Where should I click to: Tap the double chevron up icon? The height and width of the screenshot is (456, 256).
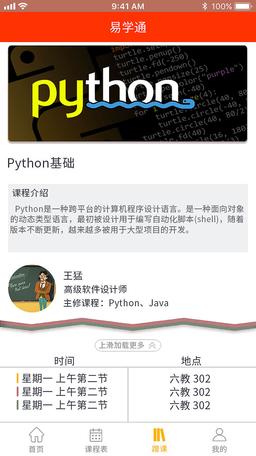tap(152, 346)
